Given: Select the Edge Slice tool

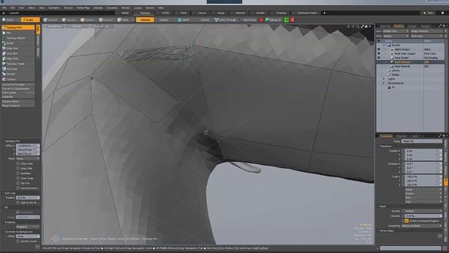Looking at the screenshot, I should tap(18, 48).
